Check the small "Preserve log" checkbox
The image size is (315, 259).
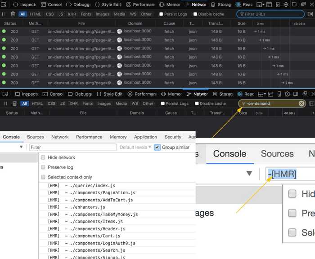(43, 167)
